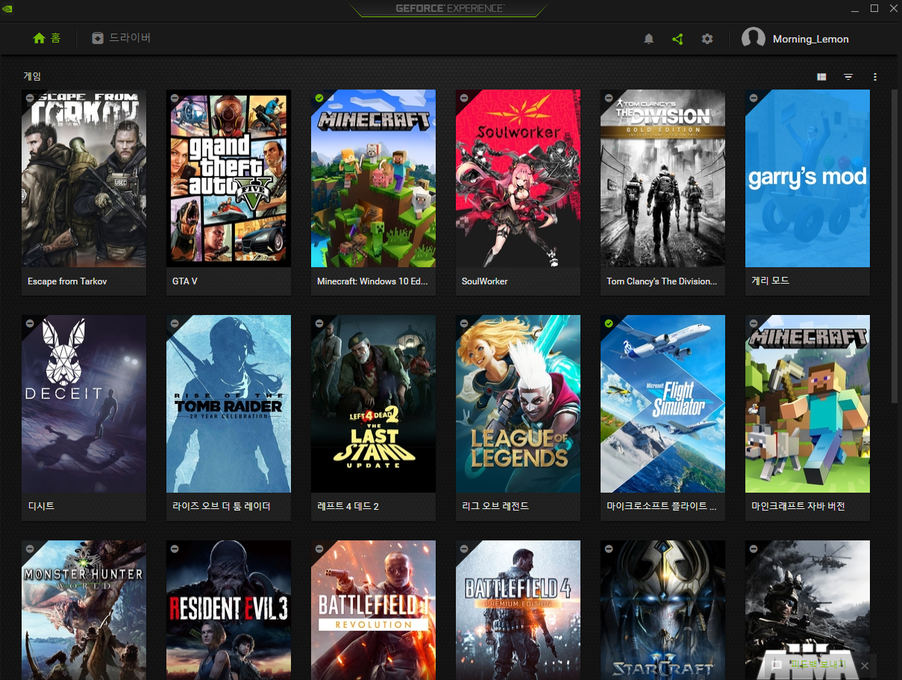Select the '마인크래프트 자바 버전' title

click(x=798, y=506)
